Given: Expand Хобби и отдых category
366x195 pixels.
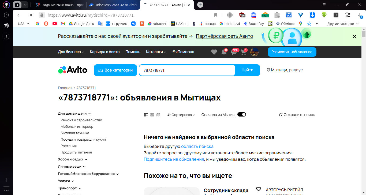Looking at the screenshot, I should [73, 159].
